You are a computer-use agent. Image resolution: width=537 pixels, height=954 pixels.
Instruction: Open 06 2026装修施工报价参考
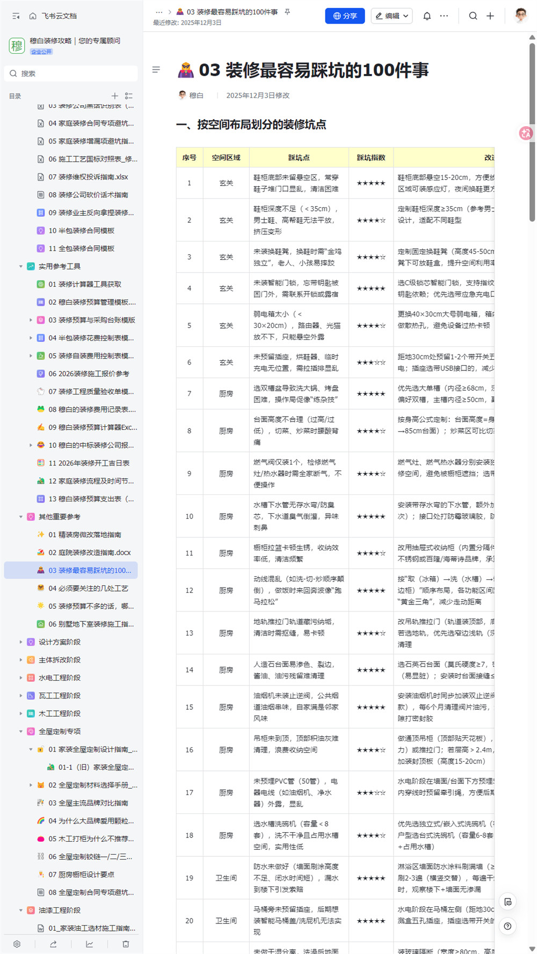89,374
